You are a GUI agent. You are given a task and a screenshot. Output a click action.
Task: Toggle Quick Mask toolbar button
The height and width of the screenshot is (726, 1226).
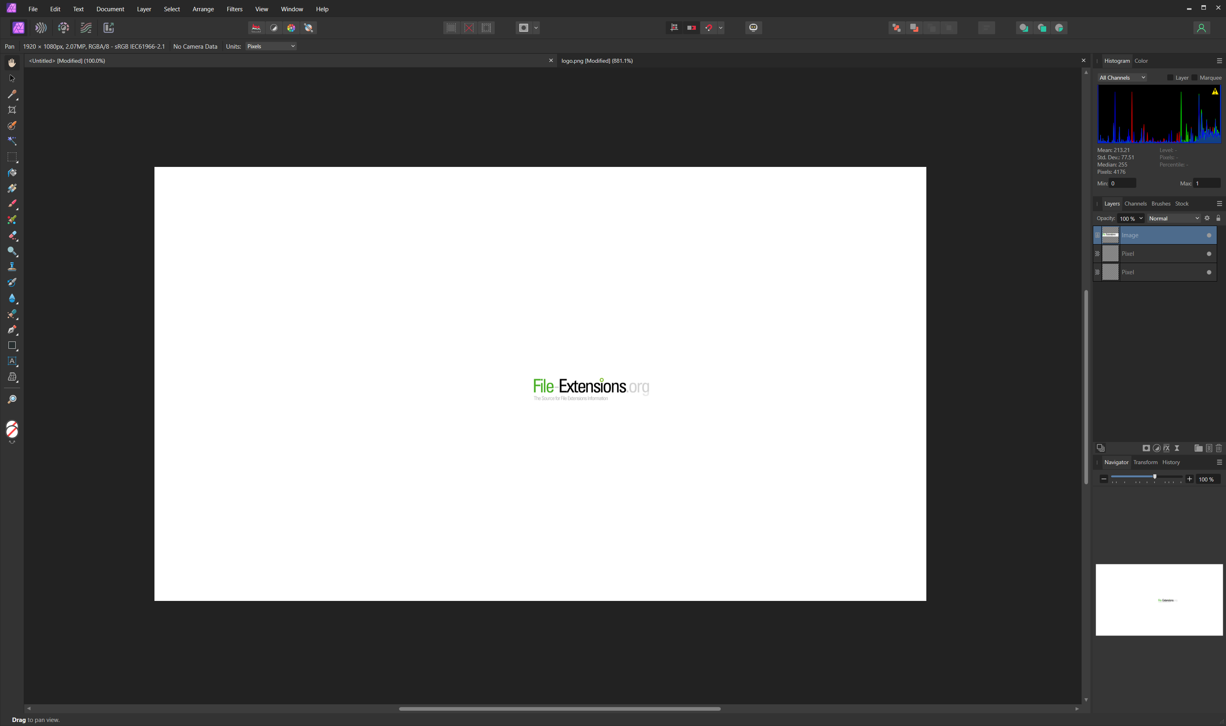(x=523, y=28)
